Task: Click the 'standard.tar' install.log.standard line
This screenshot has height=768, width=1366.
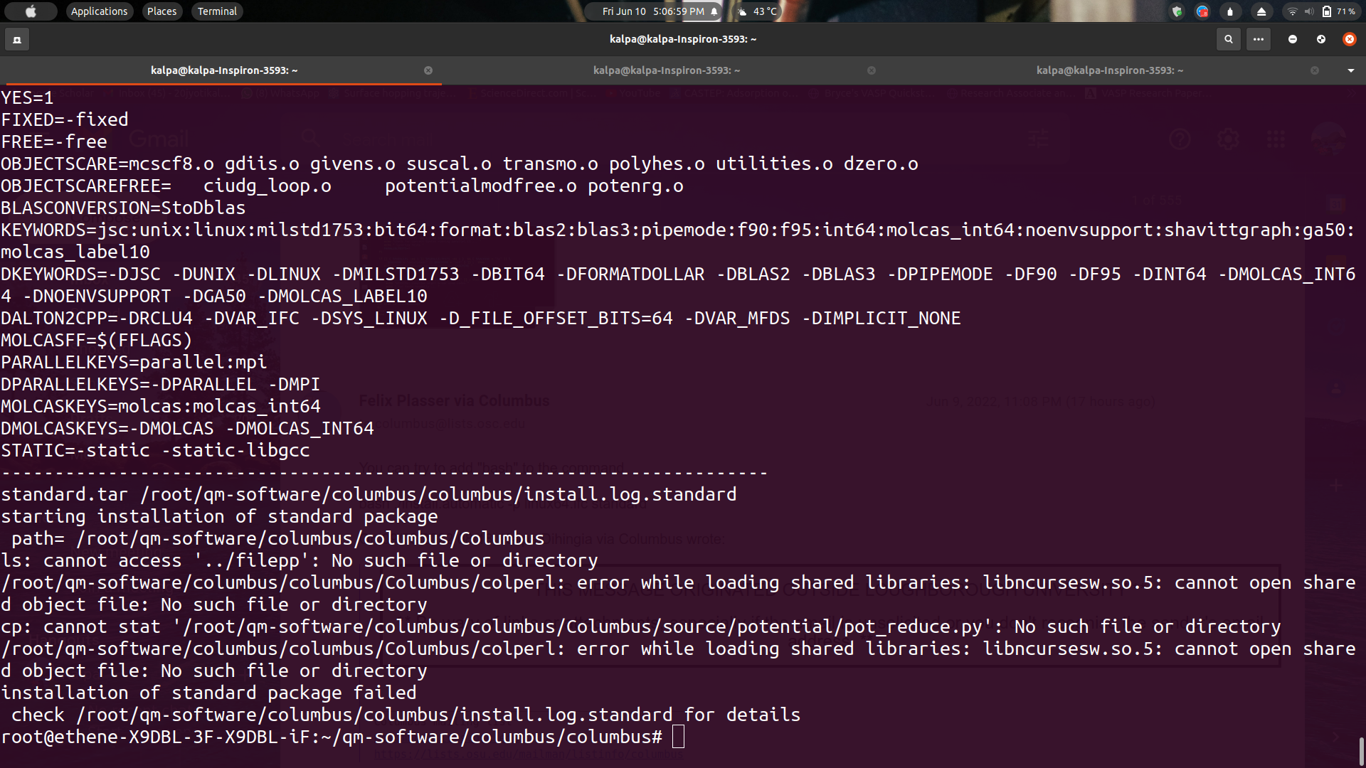Action: coord(369,494)
